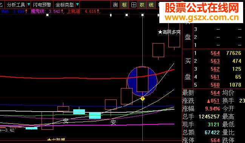Click the 涨跌 change value 051
The height and width of the screenshot is (143, 245).
coord(213,101)
